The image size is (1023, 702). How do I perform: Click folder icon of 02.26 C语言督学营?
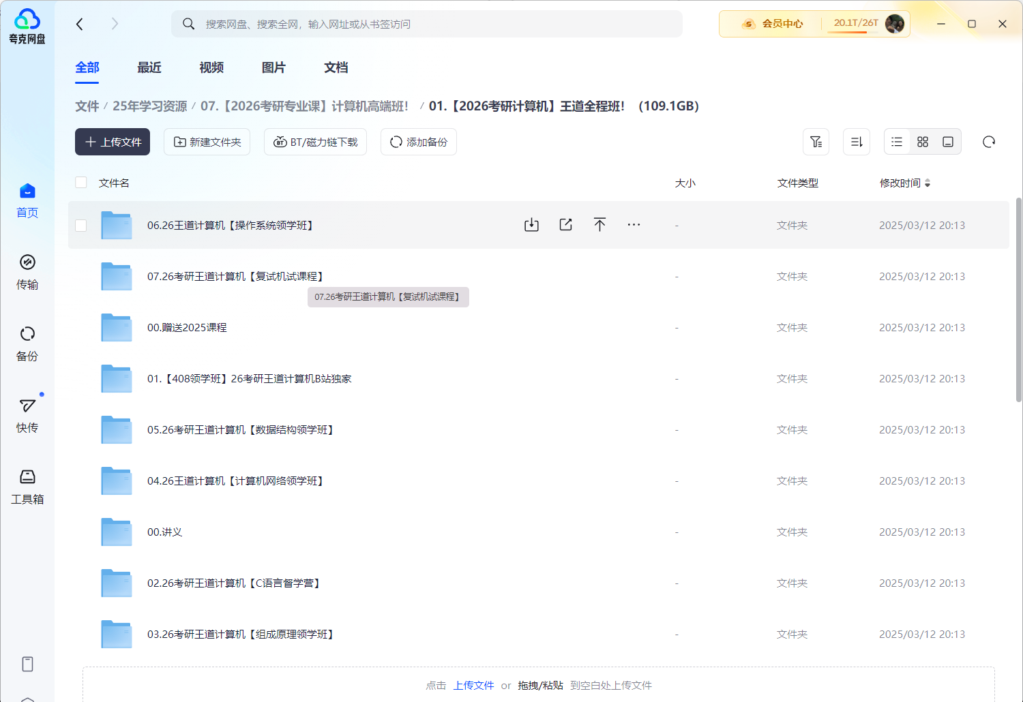[117, 583]
